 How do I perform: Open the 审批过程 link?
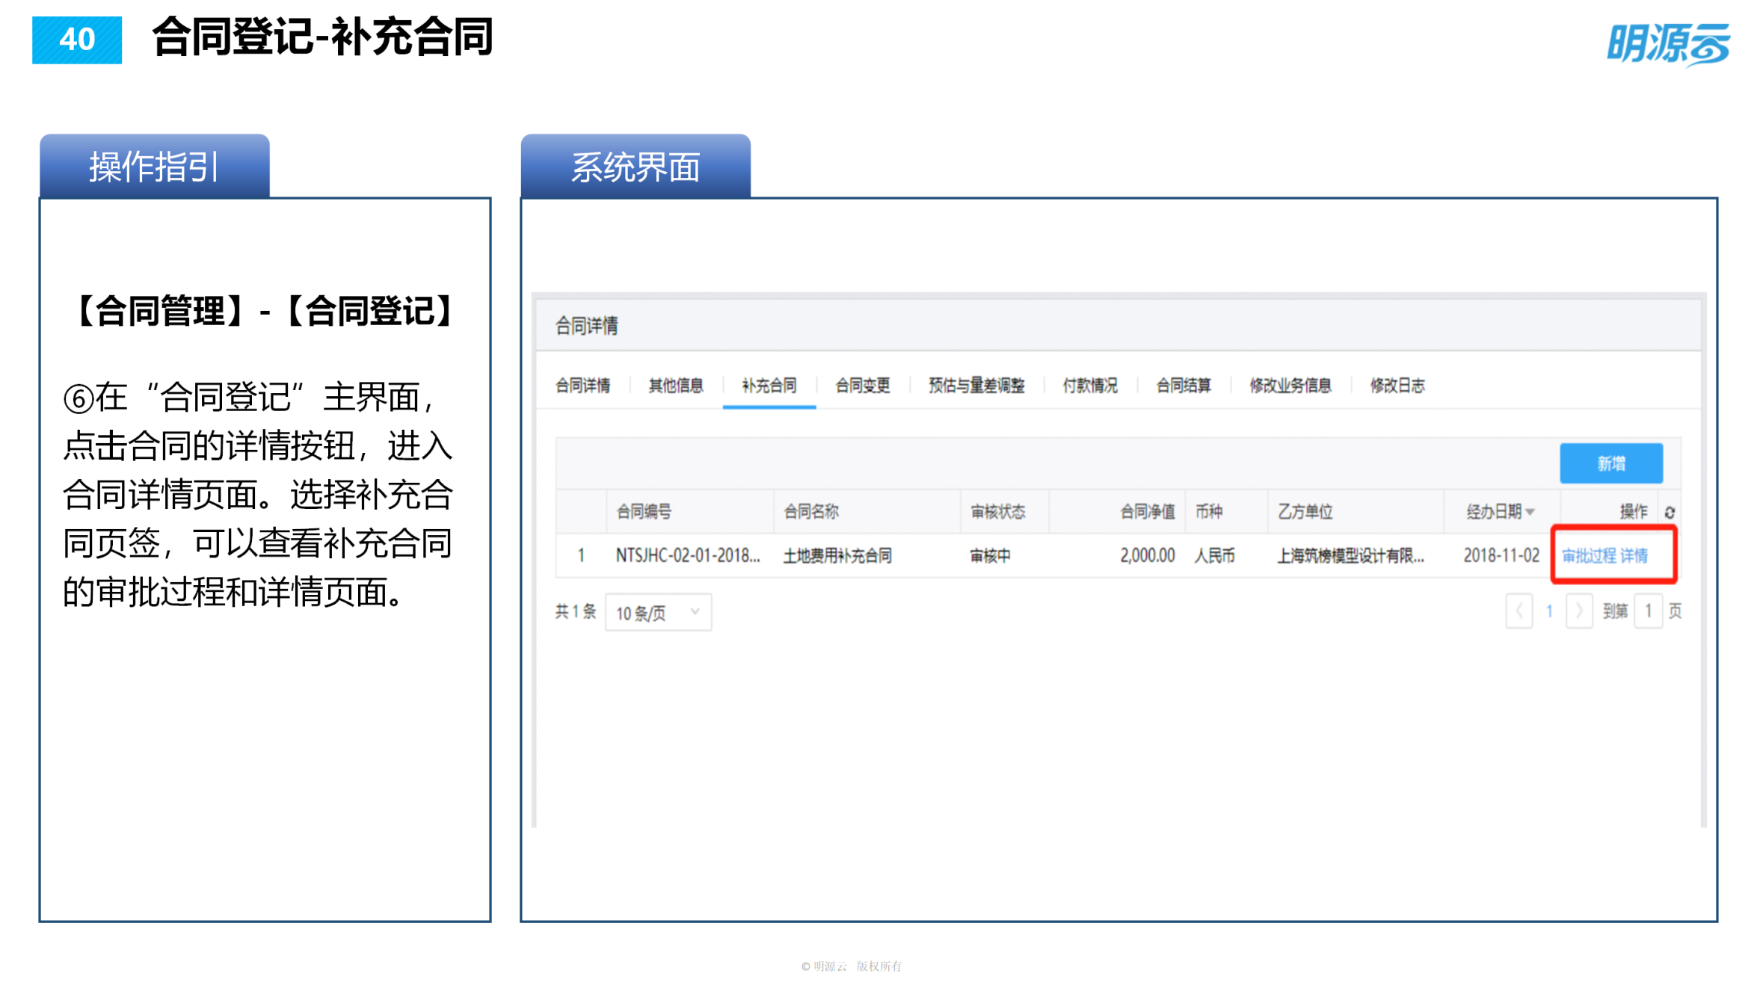[x=1590, y=555]
